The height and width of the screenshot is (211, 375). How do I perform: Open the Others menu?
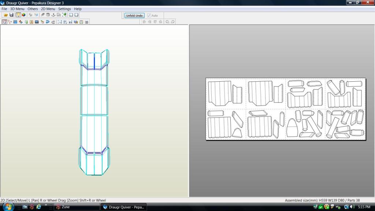[33, 9]
